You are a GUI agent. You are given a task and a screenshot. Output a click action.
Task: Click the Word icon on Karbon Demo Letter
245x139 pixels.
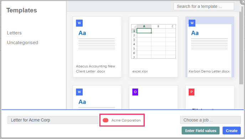pos(192,23)
